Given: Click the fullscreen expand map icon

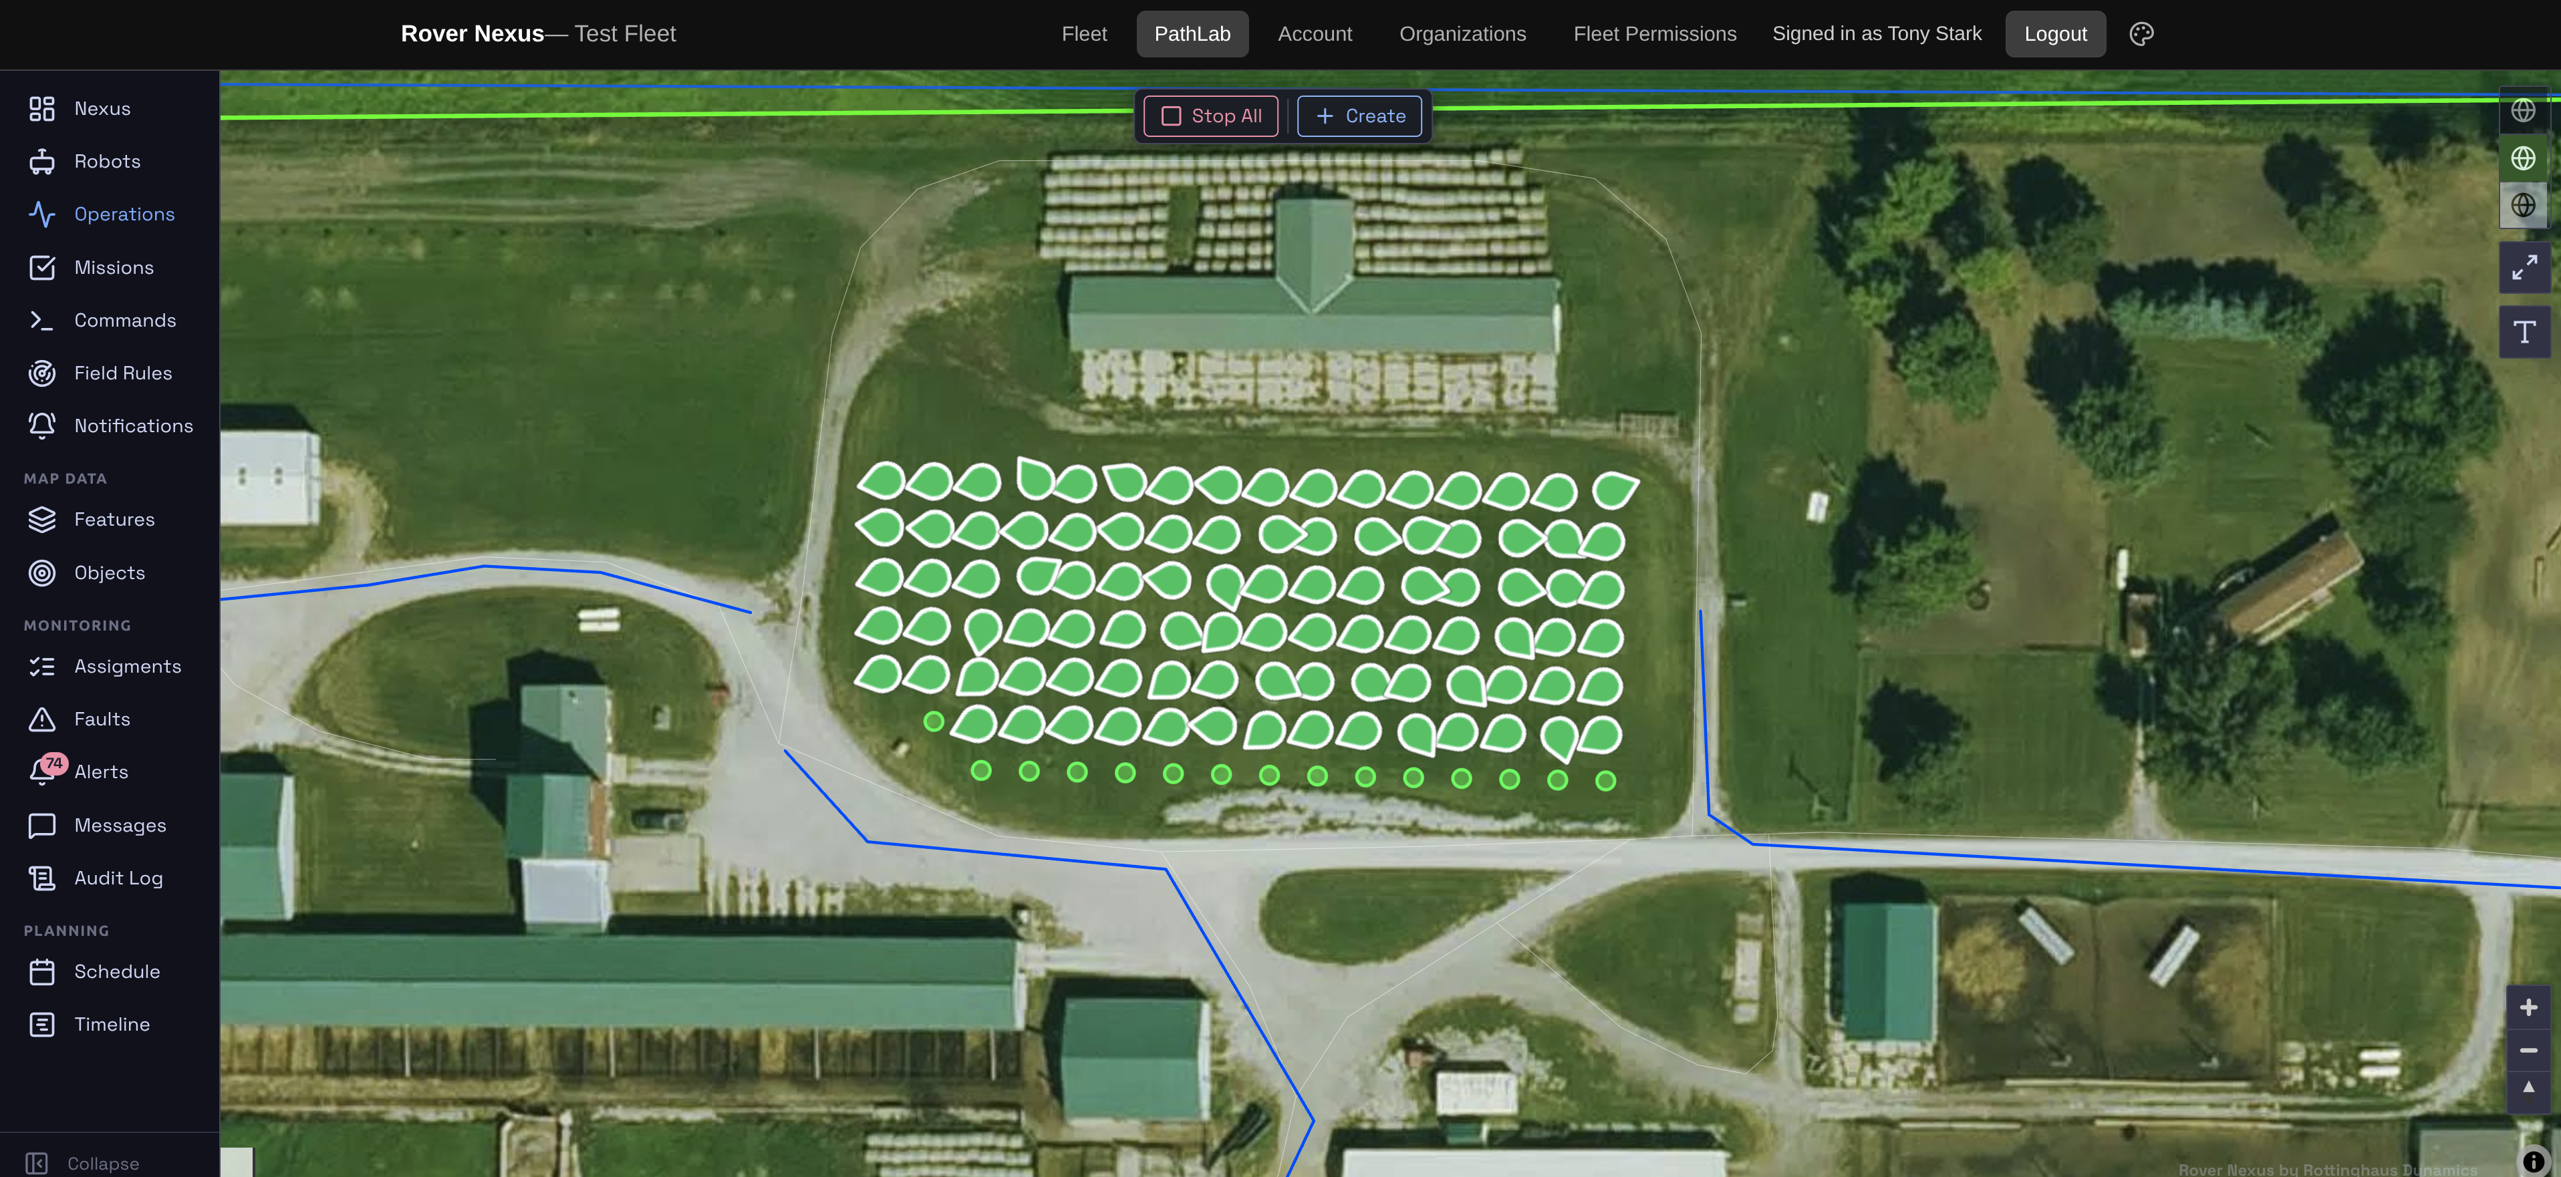Looking at the screenshot, I should 2524,267.
